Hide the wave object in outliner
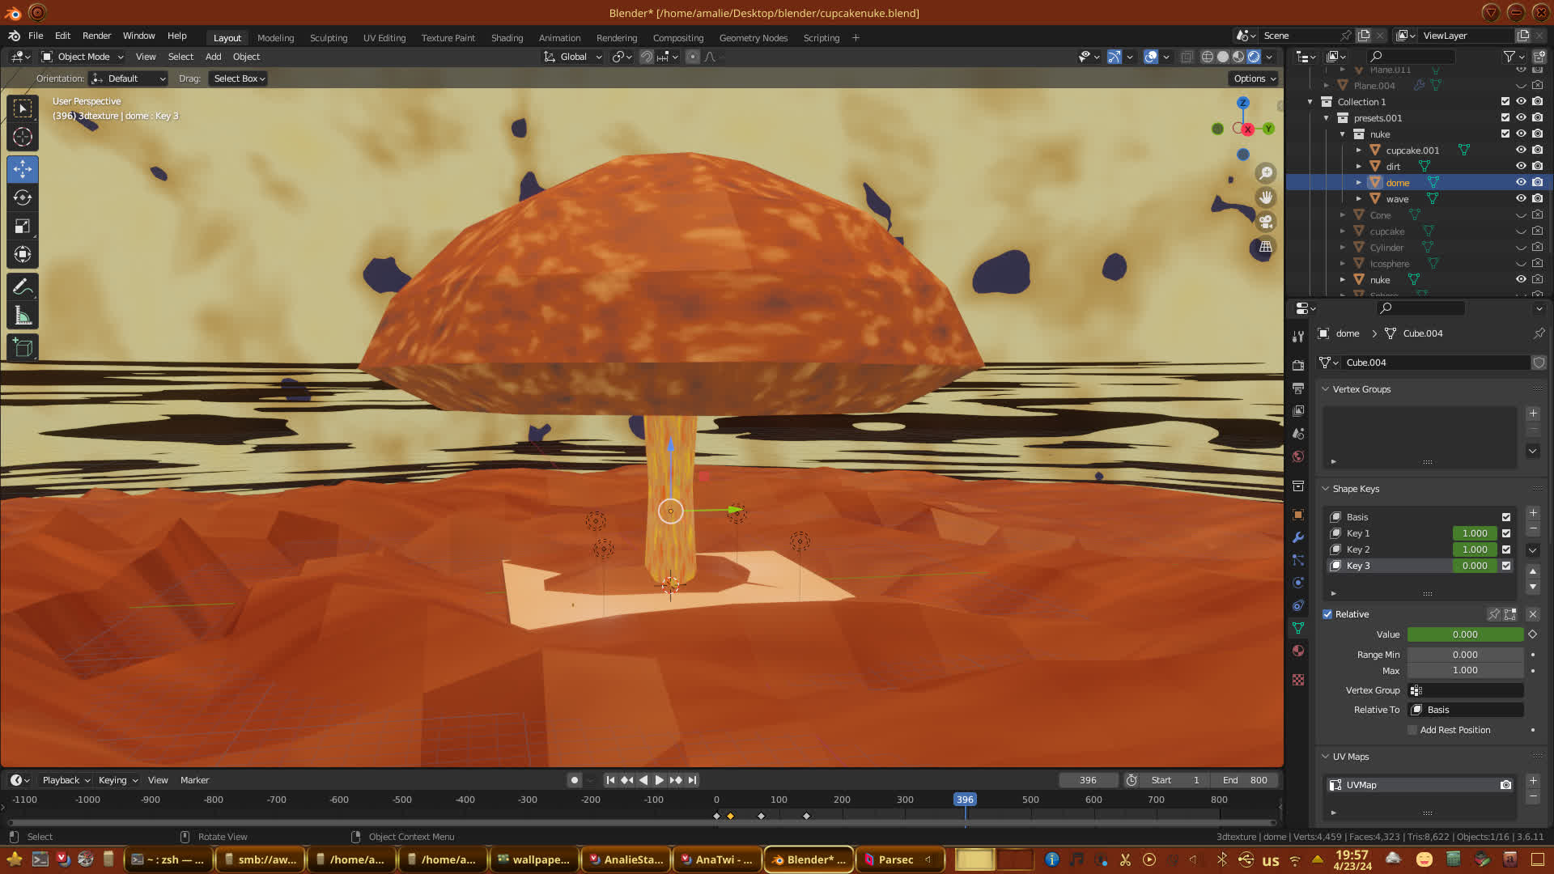Image resolution: width=1554 pixels, height=874 pixels. click(x=1521, y=199)
